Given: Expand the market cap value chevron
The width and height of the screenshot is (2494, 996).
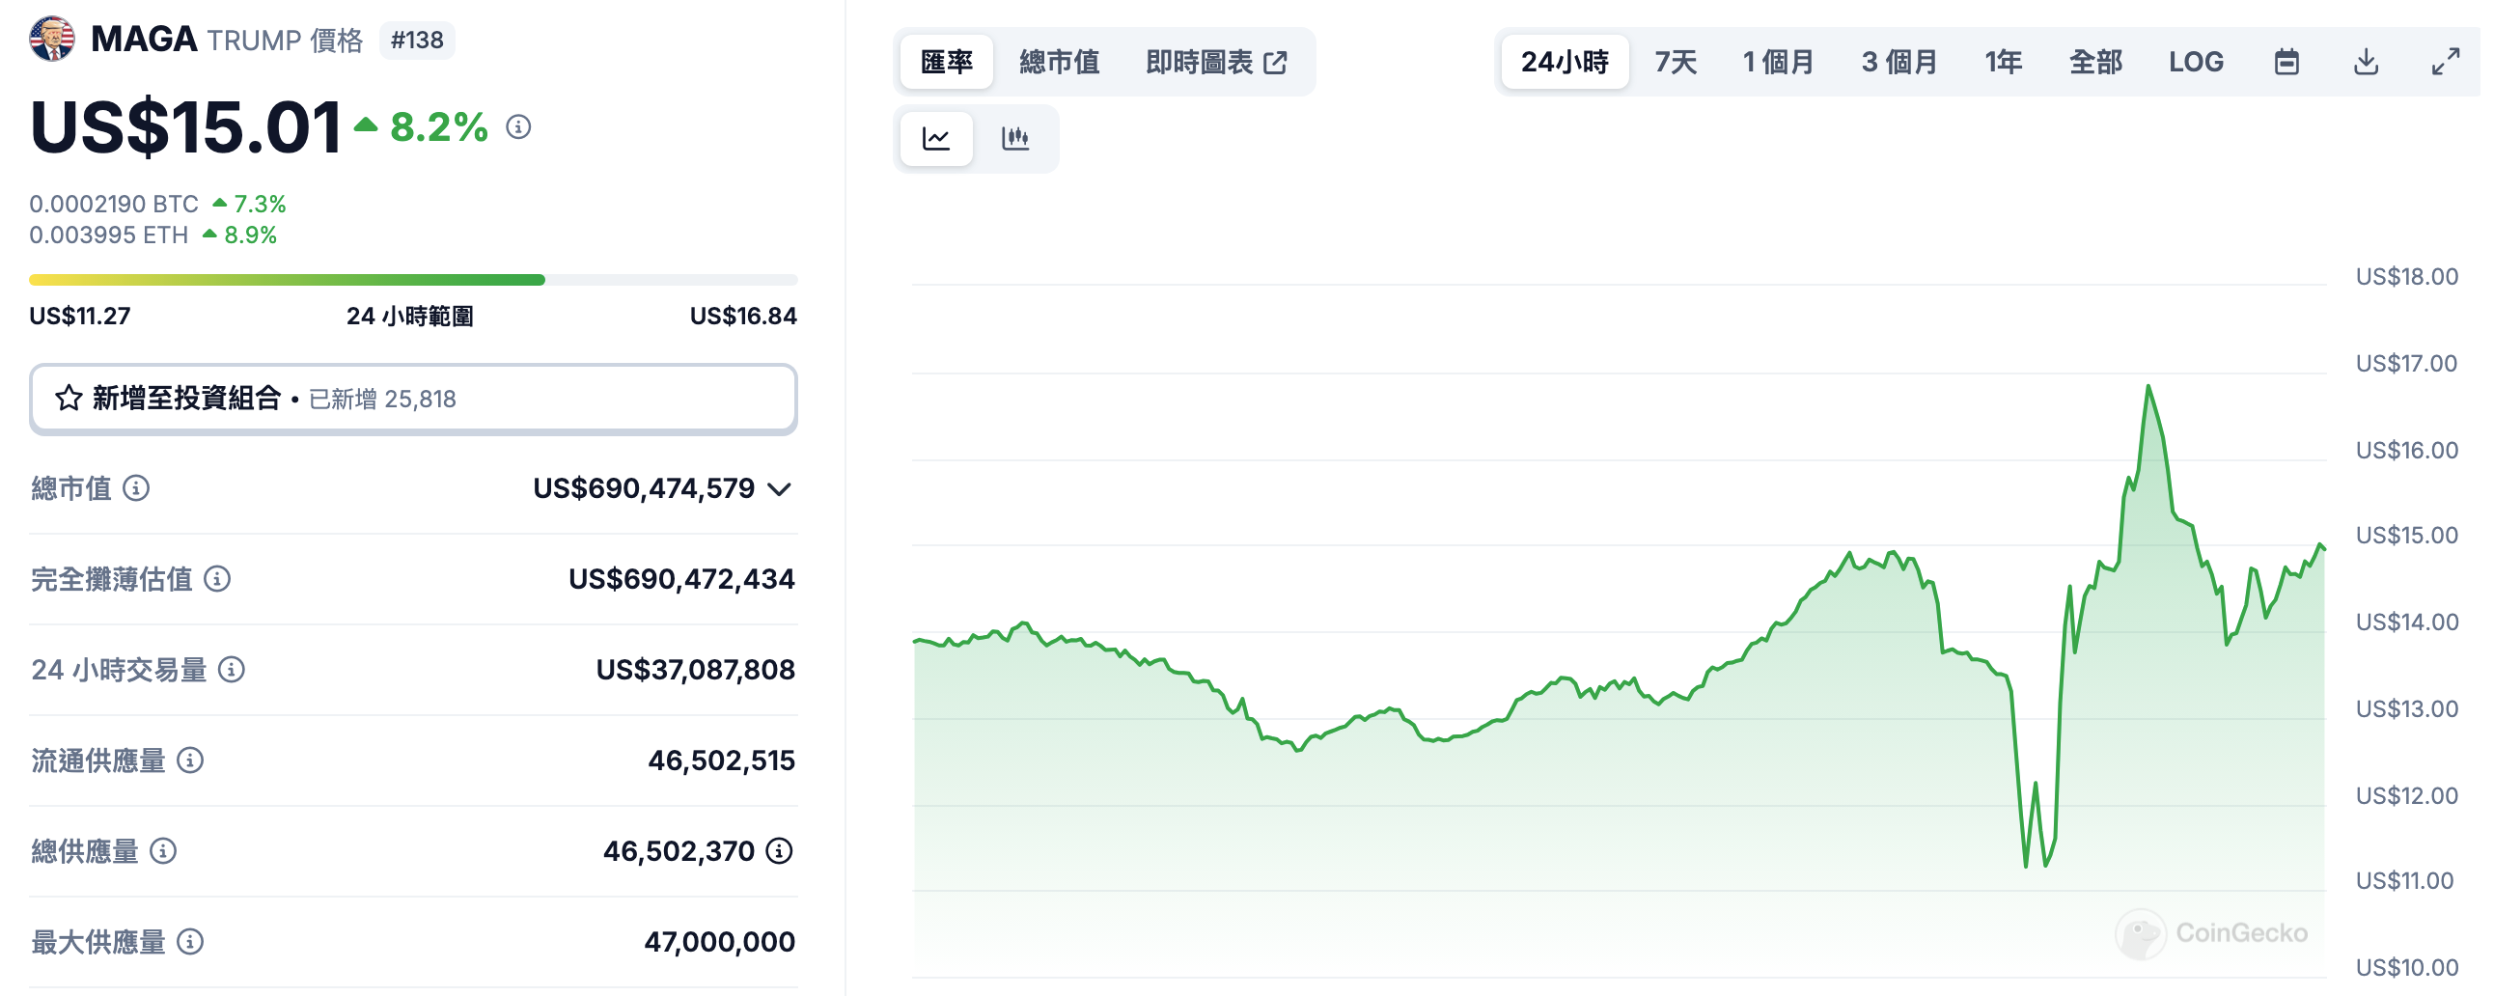Looking at the screenshot, I should tap(781, 488).
